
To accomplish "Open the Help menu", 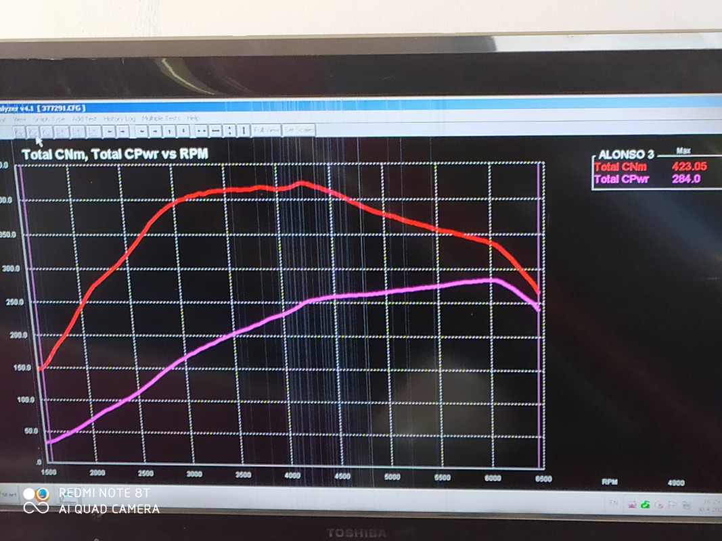I will pos(193,118).
